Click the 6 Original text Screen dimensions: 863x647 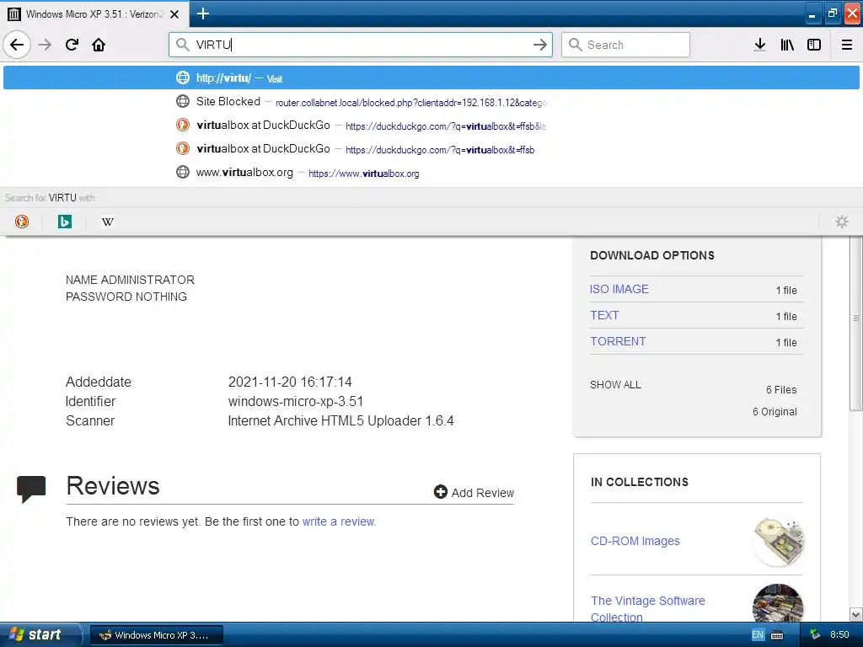pos(775,411)
